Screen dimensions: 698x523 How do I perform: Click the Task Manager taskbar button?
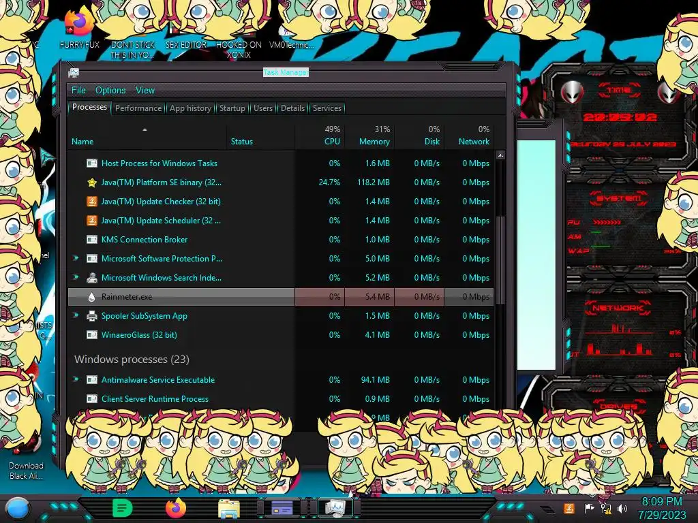tap(335, 507)
